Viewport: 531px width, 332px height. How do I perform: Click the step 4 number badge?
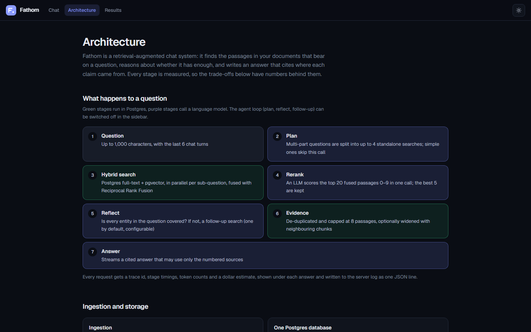coord(277,175)
